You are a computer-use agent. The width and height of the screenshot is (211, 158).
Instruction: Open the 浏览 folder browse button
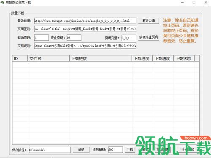[81, 150]
